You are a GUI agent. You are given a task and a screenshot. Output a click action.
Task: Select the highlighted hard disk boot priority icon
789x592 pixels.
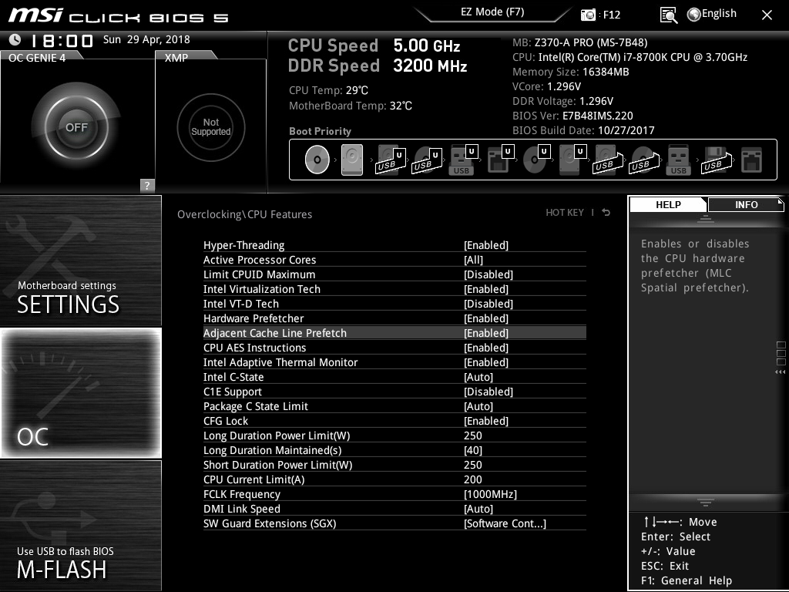point(351,160)
